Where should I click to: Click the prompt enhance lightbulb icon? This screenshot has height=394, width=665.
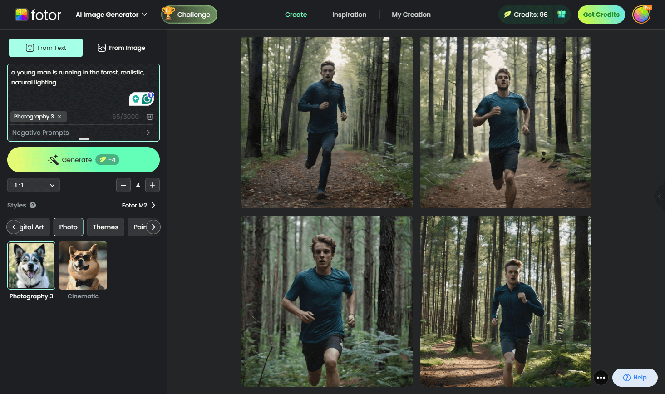pos(135,99)
